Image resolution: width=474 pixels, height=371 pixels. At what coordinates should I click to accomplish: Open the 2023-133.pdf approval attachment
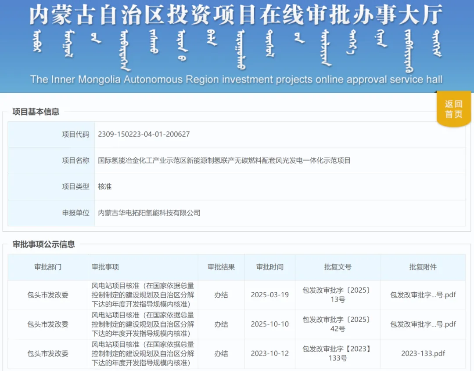[x=423, y=353]
